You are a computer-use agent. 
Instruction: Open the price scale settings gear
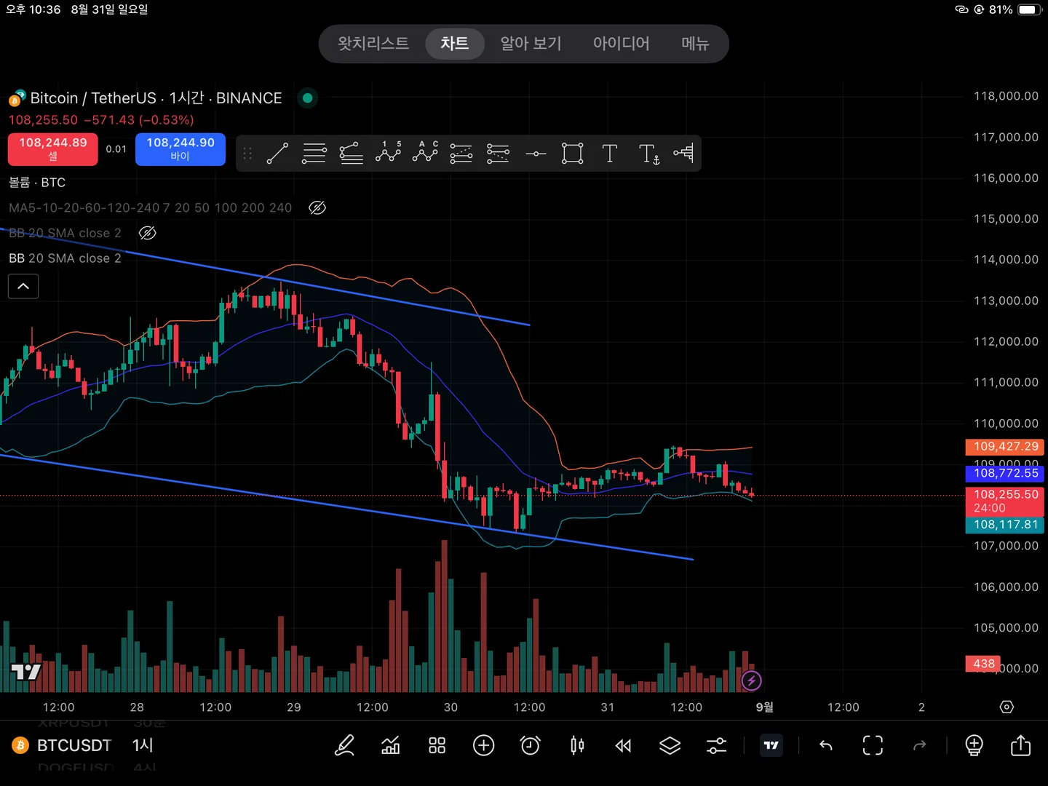(x=1007, y=707)
